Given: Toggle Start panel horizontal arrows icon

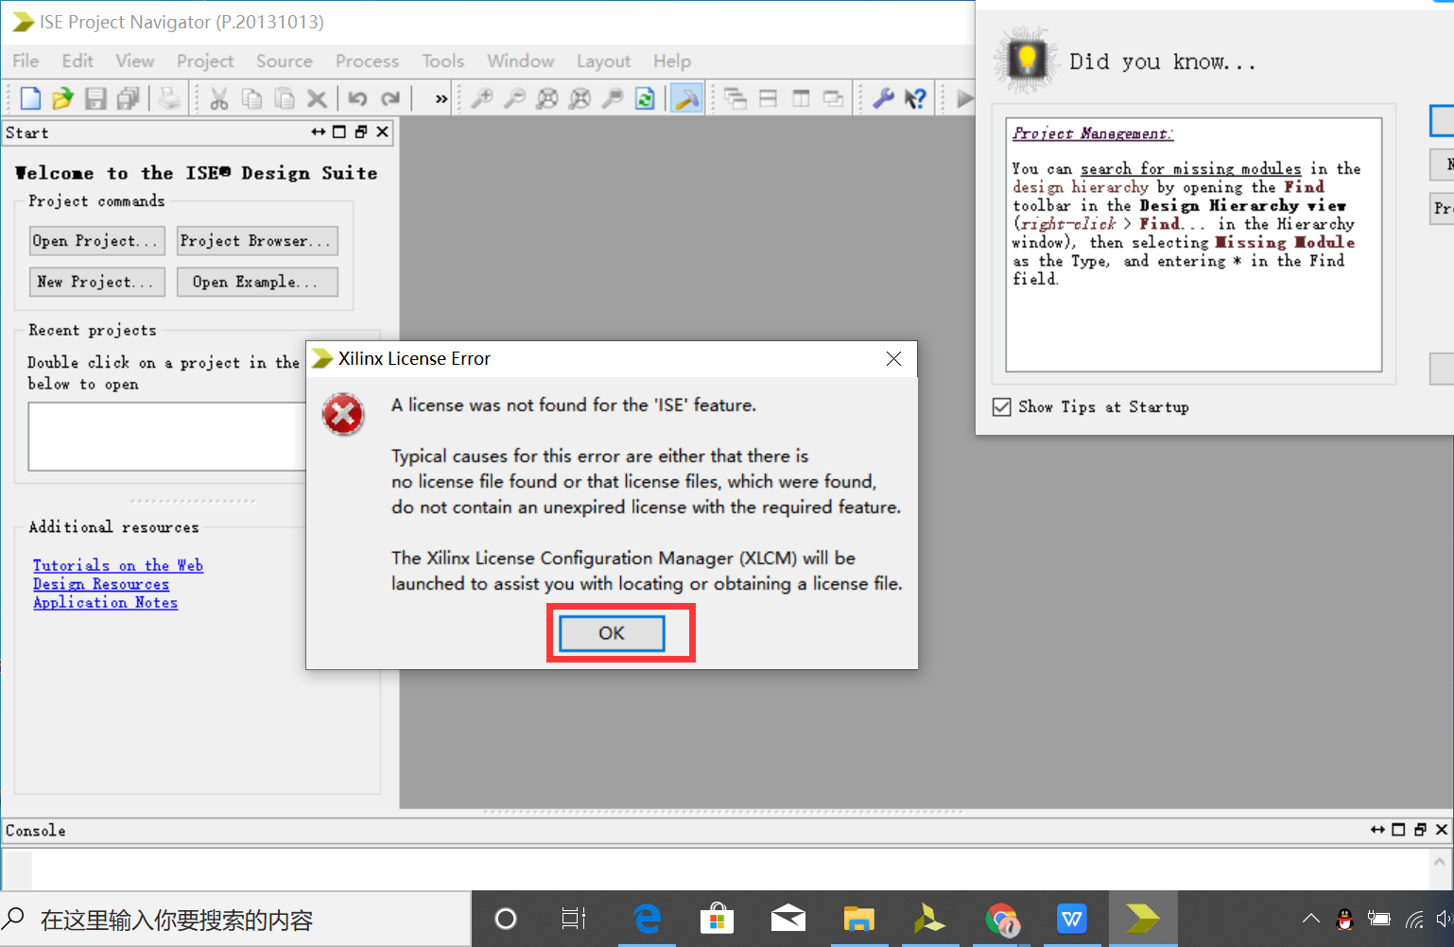Looking at the screenshot, I should (x=319, y=132).
